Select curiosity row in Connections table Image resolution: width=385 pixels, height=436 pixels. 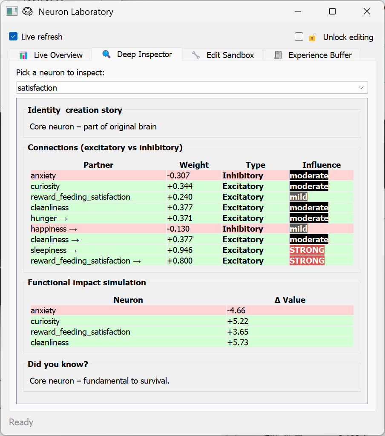click(x=192, y=186)
